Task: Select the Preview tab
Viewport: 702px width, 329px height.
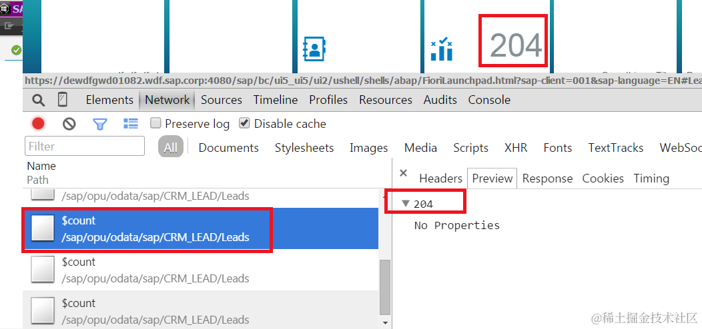Action: (x=492, y=178)
